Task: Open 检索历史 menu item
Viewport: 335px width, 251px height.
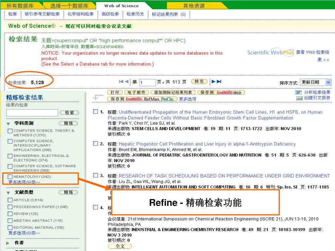Action: [135, 14]
